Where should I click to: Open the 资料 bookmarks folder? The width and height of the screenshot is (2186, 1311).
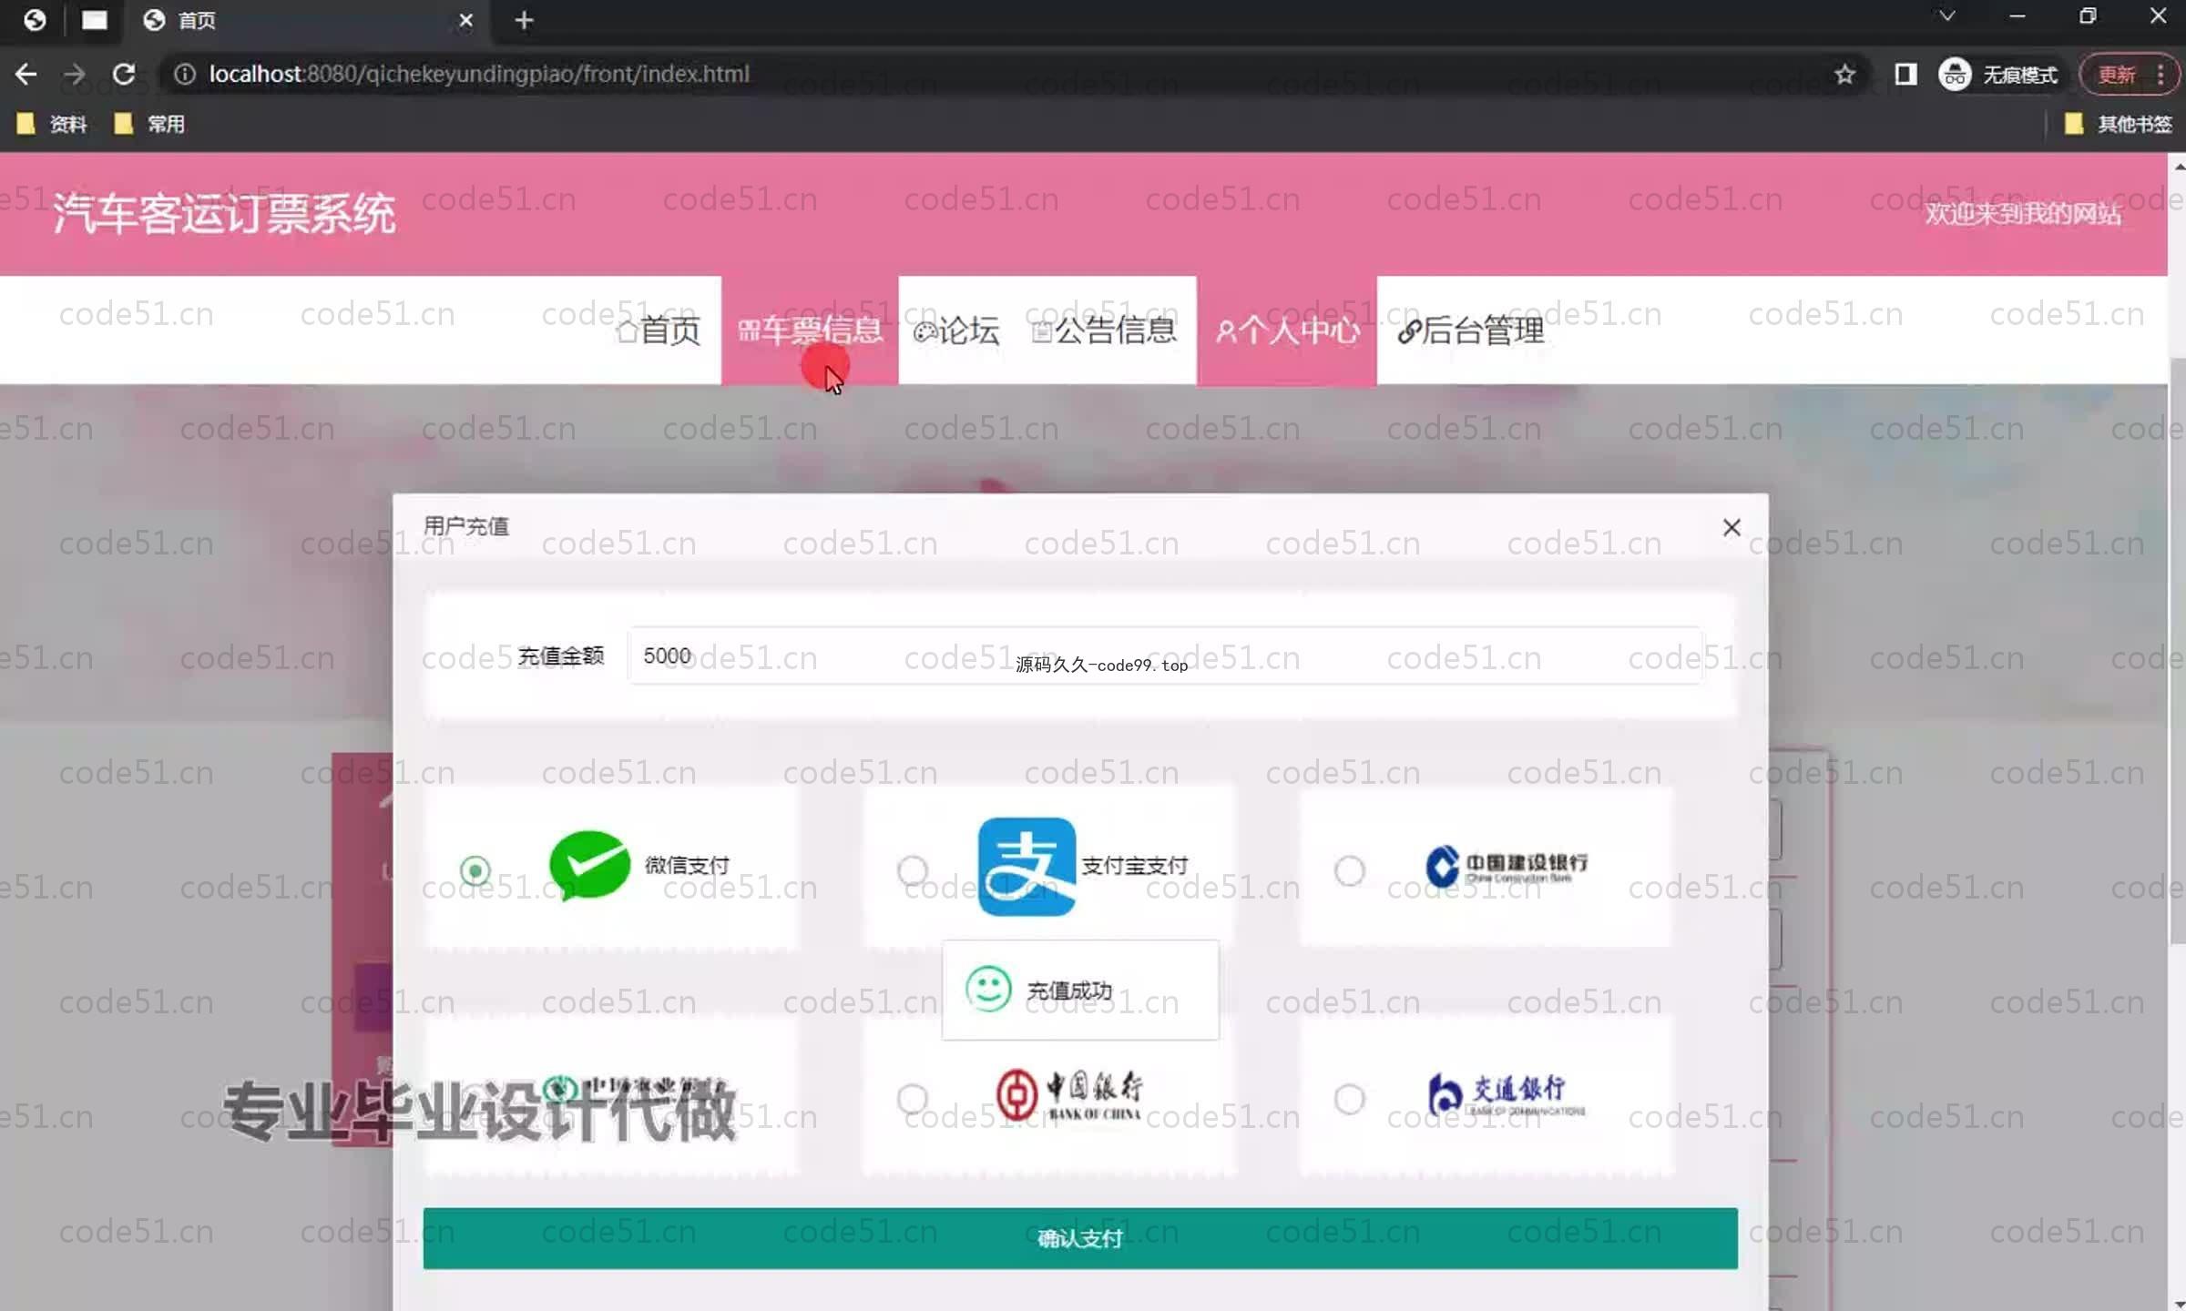[52, 124]
